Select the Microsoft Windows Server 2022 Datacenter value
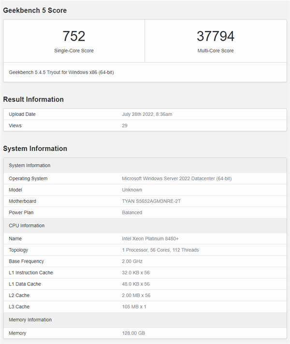This screenshot has width=290, height=344. click(176, 179)
